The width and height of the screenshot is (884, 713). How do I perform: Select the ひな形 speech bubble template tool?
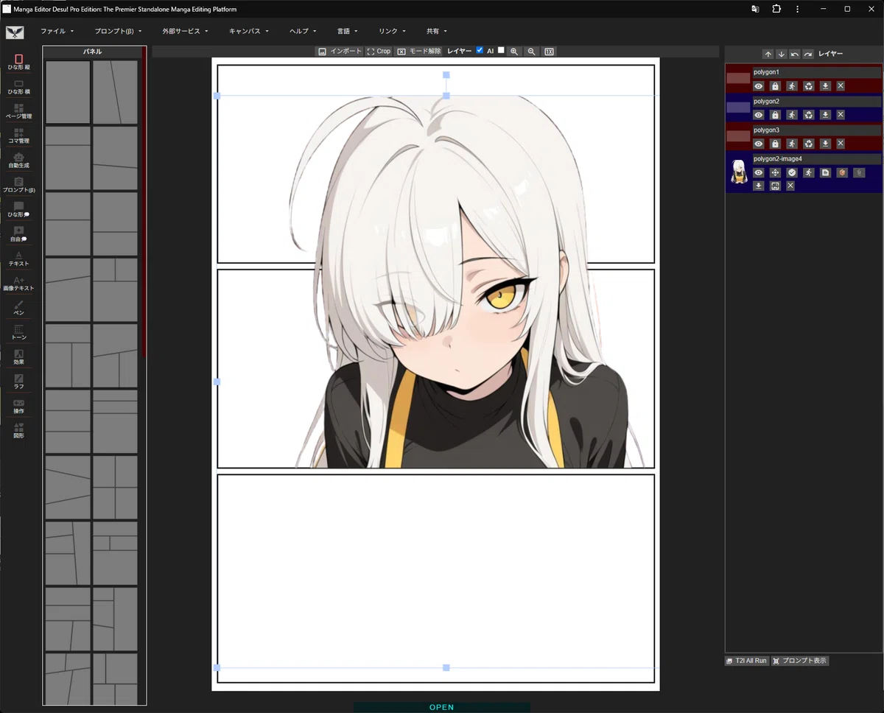pyautogui.click(x=18, y=209)
